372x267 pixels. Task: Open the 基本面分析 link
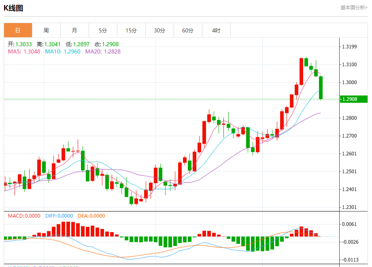click(354, 8)
